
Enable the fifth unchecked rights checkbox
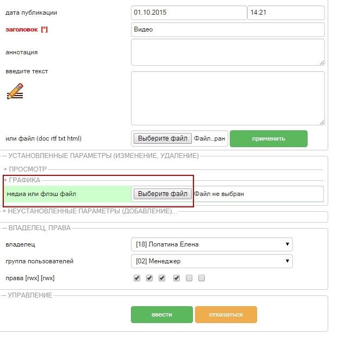(189, 278)
